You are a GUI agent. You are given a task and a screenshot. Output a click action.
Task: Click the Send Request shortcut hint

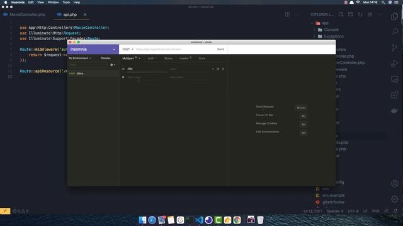click(264, 107)
